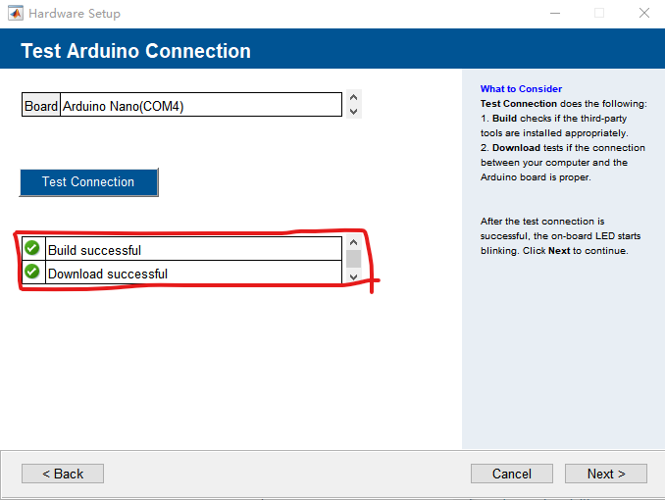Click the Test Connection button
This screenshot has height=500, width=665.
(x=88, y=182)
